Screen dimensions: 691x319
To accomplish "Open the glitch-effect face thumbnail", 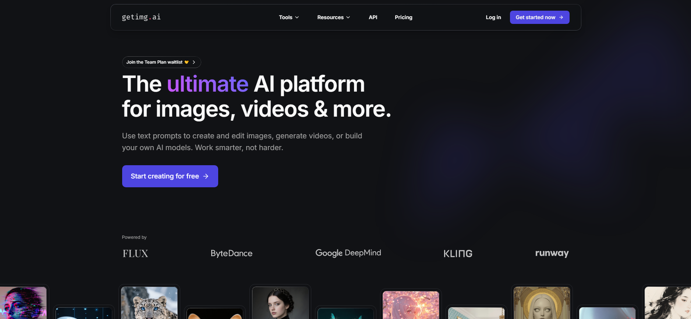I will (x=23, y=303).
